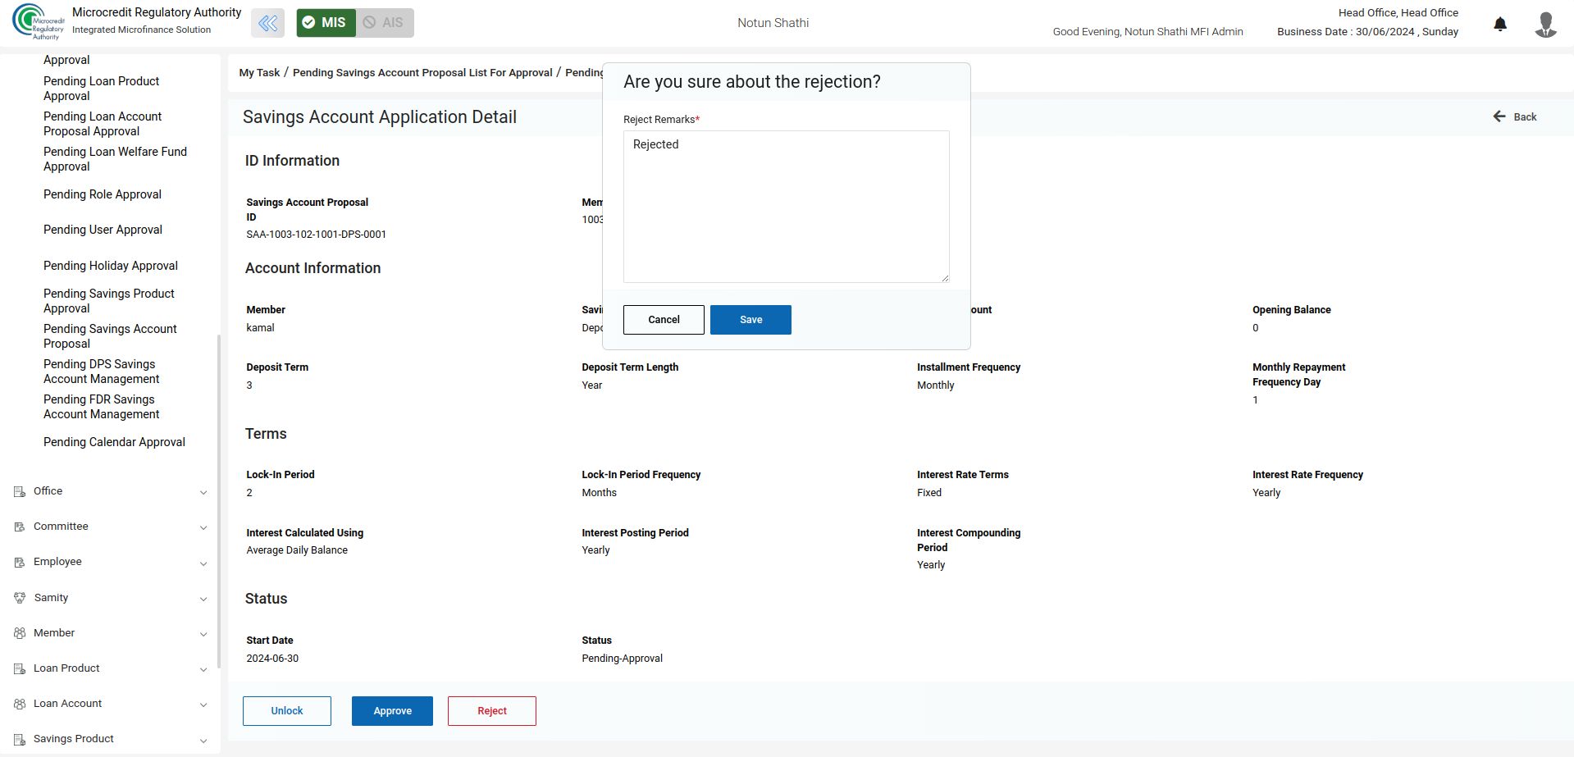Expand the Loan Product menu chevron
The image size is (1574, 757).
click(203, 669)
